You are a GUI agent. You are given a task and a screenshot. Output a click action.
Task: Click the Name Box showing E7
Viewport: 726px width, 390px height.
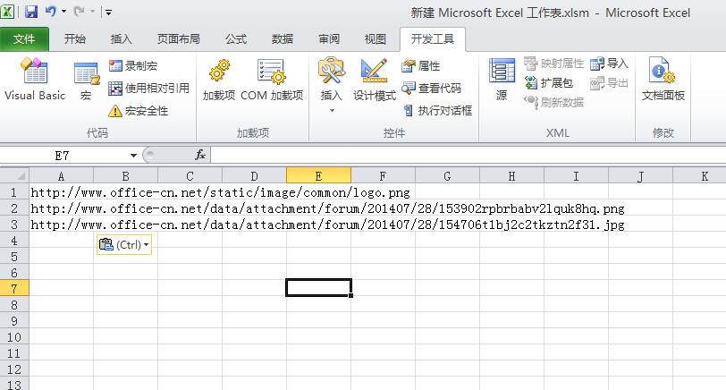tap(63, 155)
